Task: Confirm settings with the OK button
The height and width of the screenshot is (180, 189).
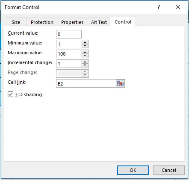Action: pos(133,170)
